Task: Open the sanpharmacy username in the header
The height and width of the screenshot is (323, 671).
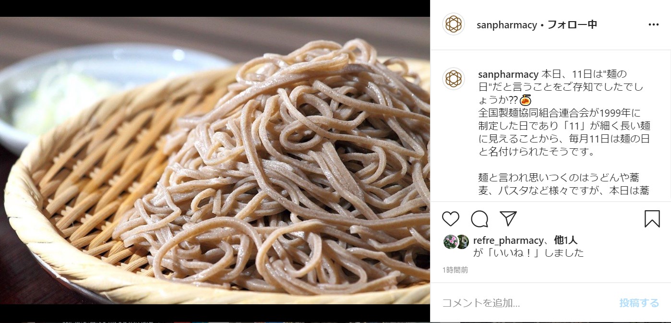Action: click(x=506, y=25)
